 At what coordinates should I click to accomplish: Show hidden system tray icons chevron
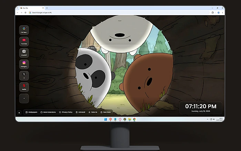pos(208,119)
